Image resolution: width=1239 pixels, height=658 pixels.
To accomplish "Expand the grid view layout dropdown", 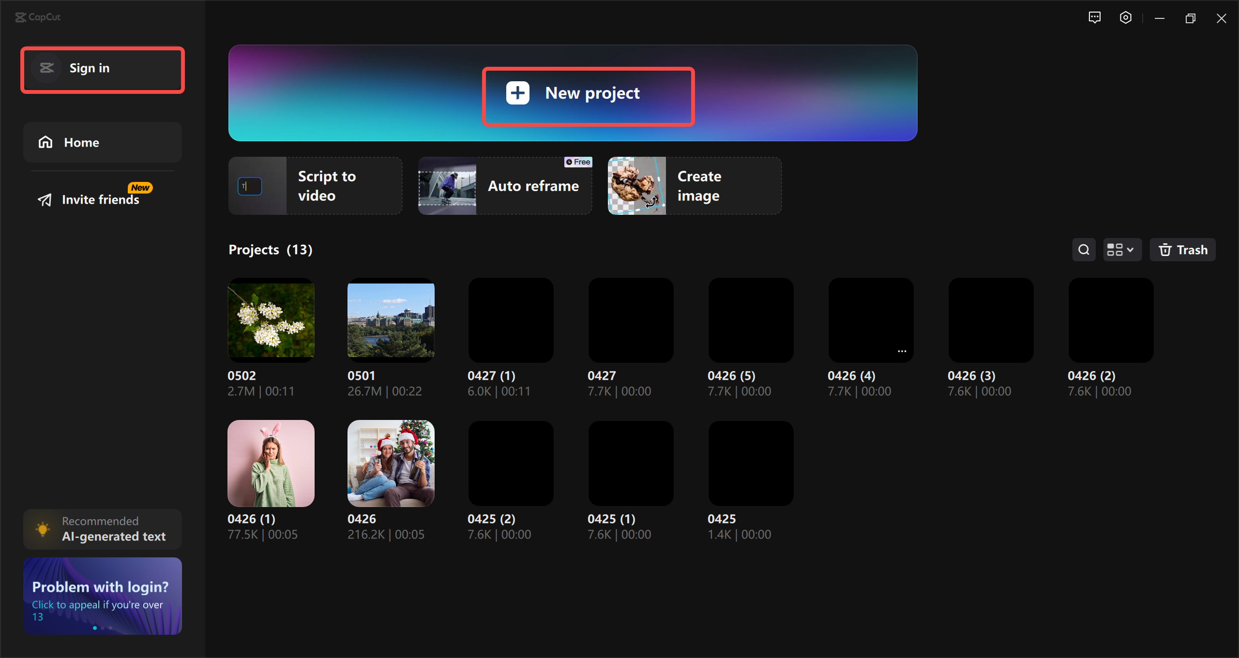I will (1121, 250).
